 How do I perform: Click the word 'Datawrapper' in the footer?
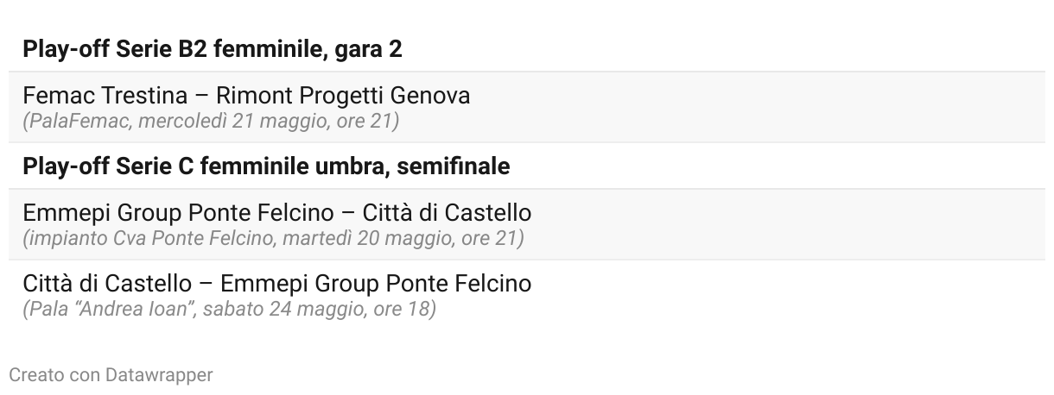point(159,374)
